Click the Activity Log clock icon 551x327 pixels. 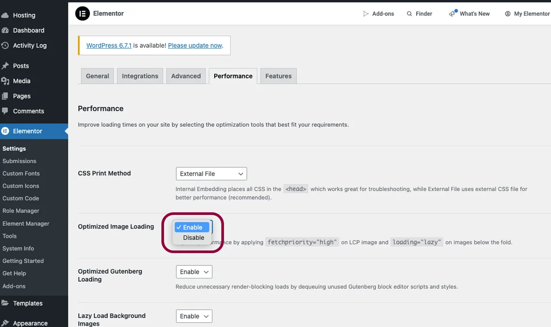coord(5,45)
